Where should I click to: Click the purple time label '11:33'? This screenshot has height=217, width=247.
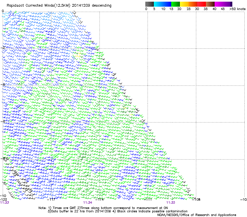point(5,203)
